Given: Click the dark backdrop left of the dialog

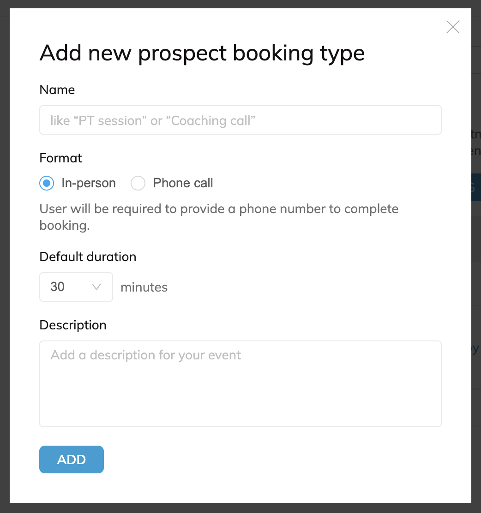Looking at the screenshot, I should [x=5, y=256].
